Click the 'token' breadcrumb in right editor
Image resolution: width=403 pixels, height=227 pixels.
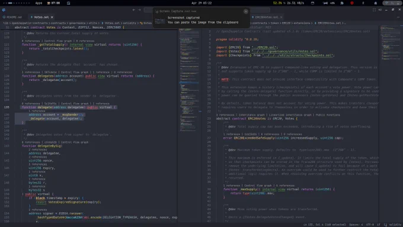[x=274, y=23]
